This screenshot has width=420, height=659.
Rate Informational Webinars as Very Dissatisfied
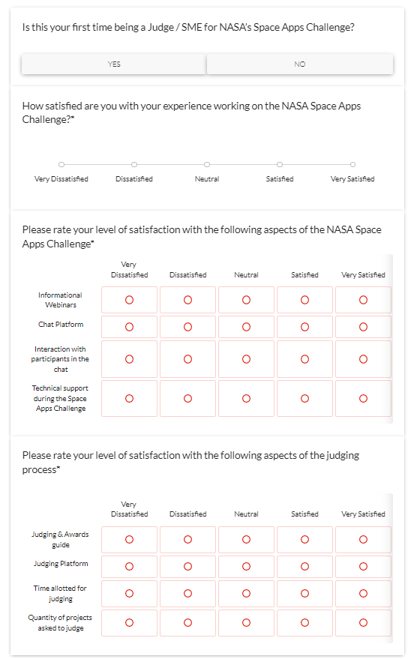point(130,300)
